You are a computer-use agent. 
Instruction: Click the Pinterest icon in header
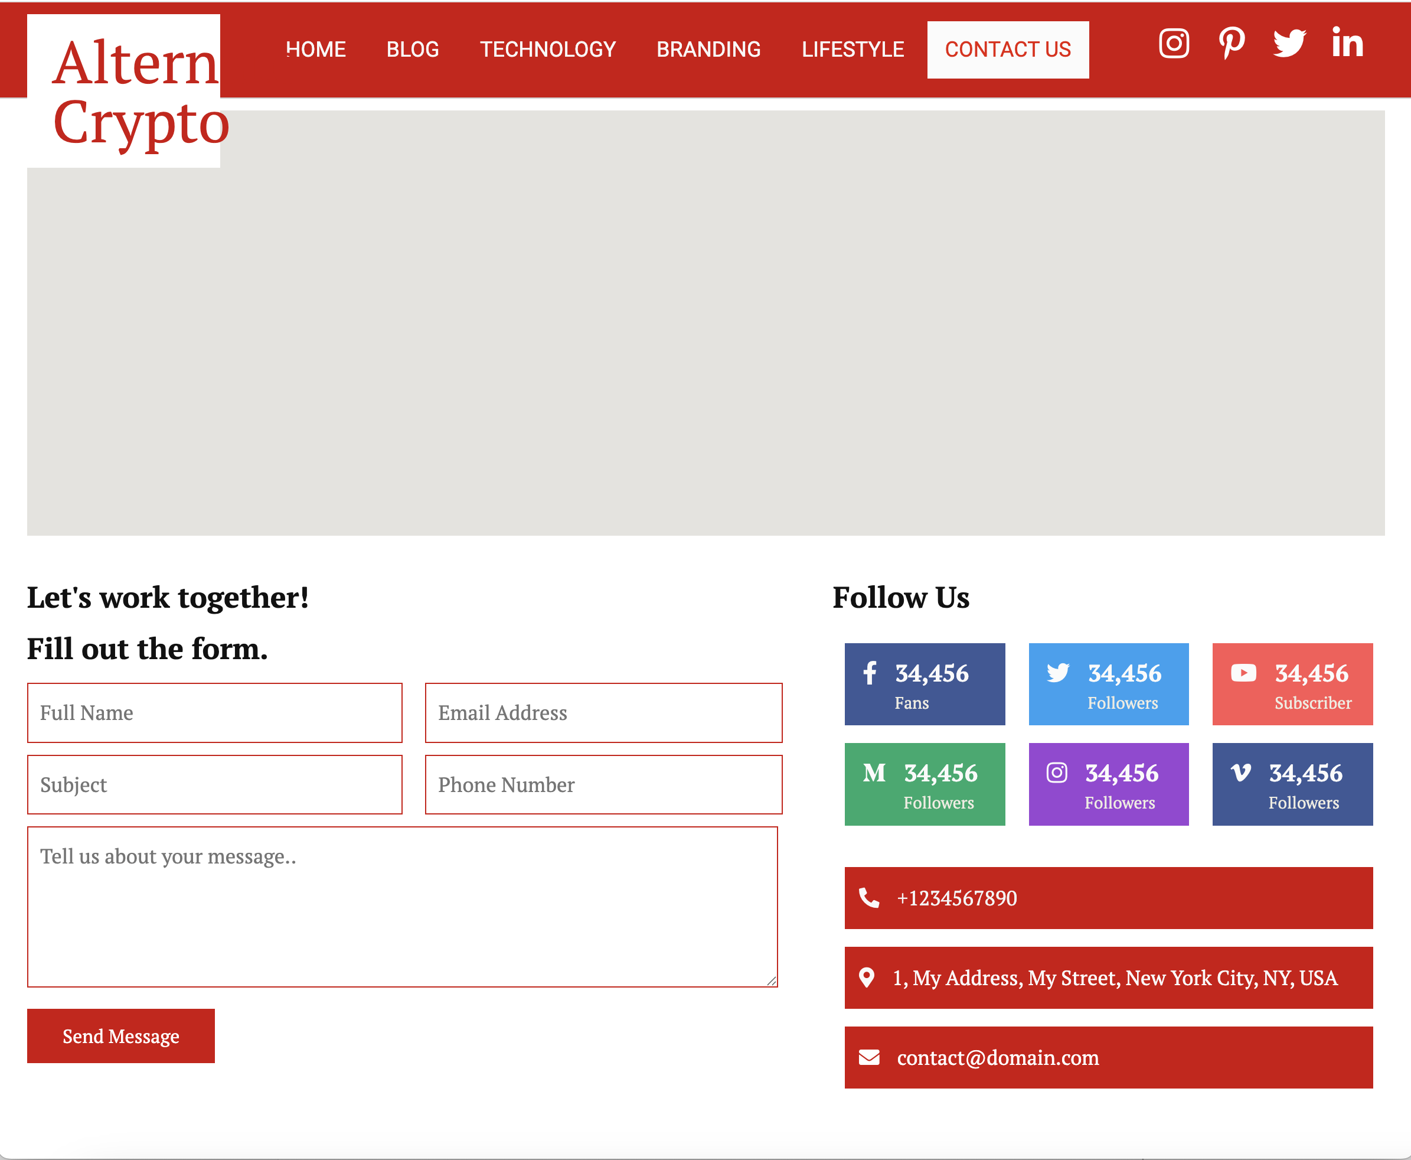[x=1231, y=44]
